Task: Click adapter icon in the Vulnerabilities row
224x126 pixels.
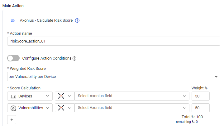Action: point(61,108)
